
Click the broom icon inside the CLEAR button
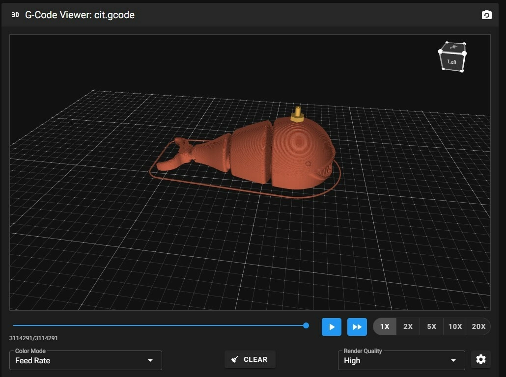coord(234,359)
